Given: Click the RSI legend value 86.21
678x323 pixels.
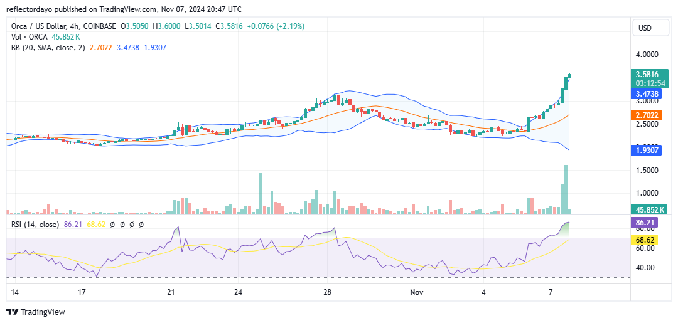Looking at the screenshot, I should coord(72,225).
